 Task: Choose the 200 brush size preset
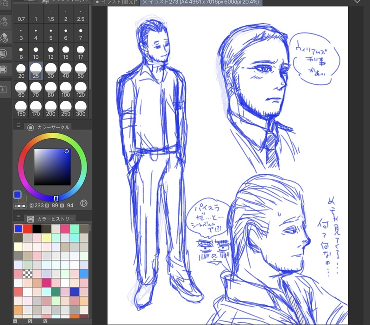pyautogui.click(x=51, y=109)
